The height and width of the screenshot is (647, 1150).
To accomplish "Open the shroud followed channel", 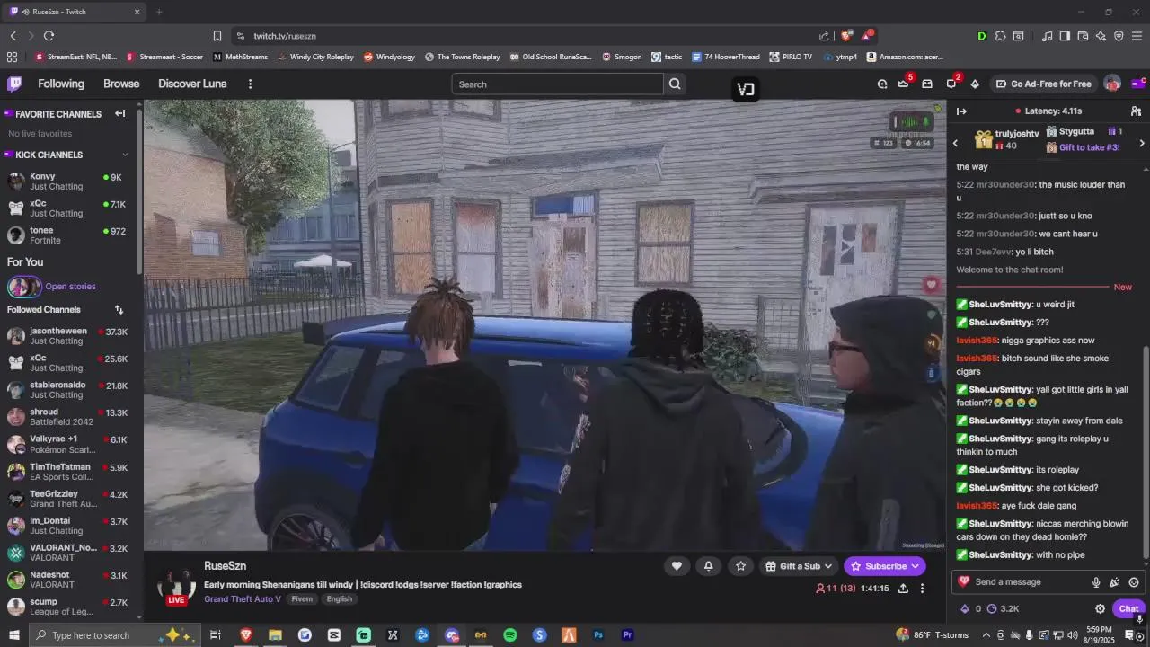I will tap(69, 417).
